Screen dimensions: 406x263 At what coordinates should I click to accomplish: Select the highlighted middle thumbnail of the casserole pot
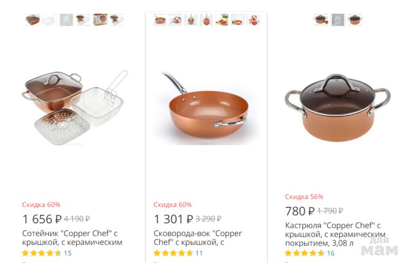point(338,20)
